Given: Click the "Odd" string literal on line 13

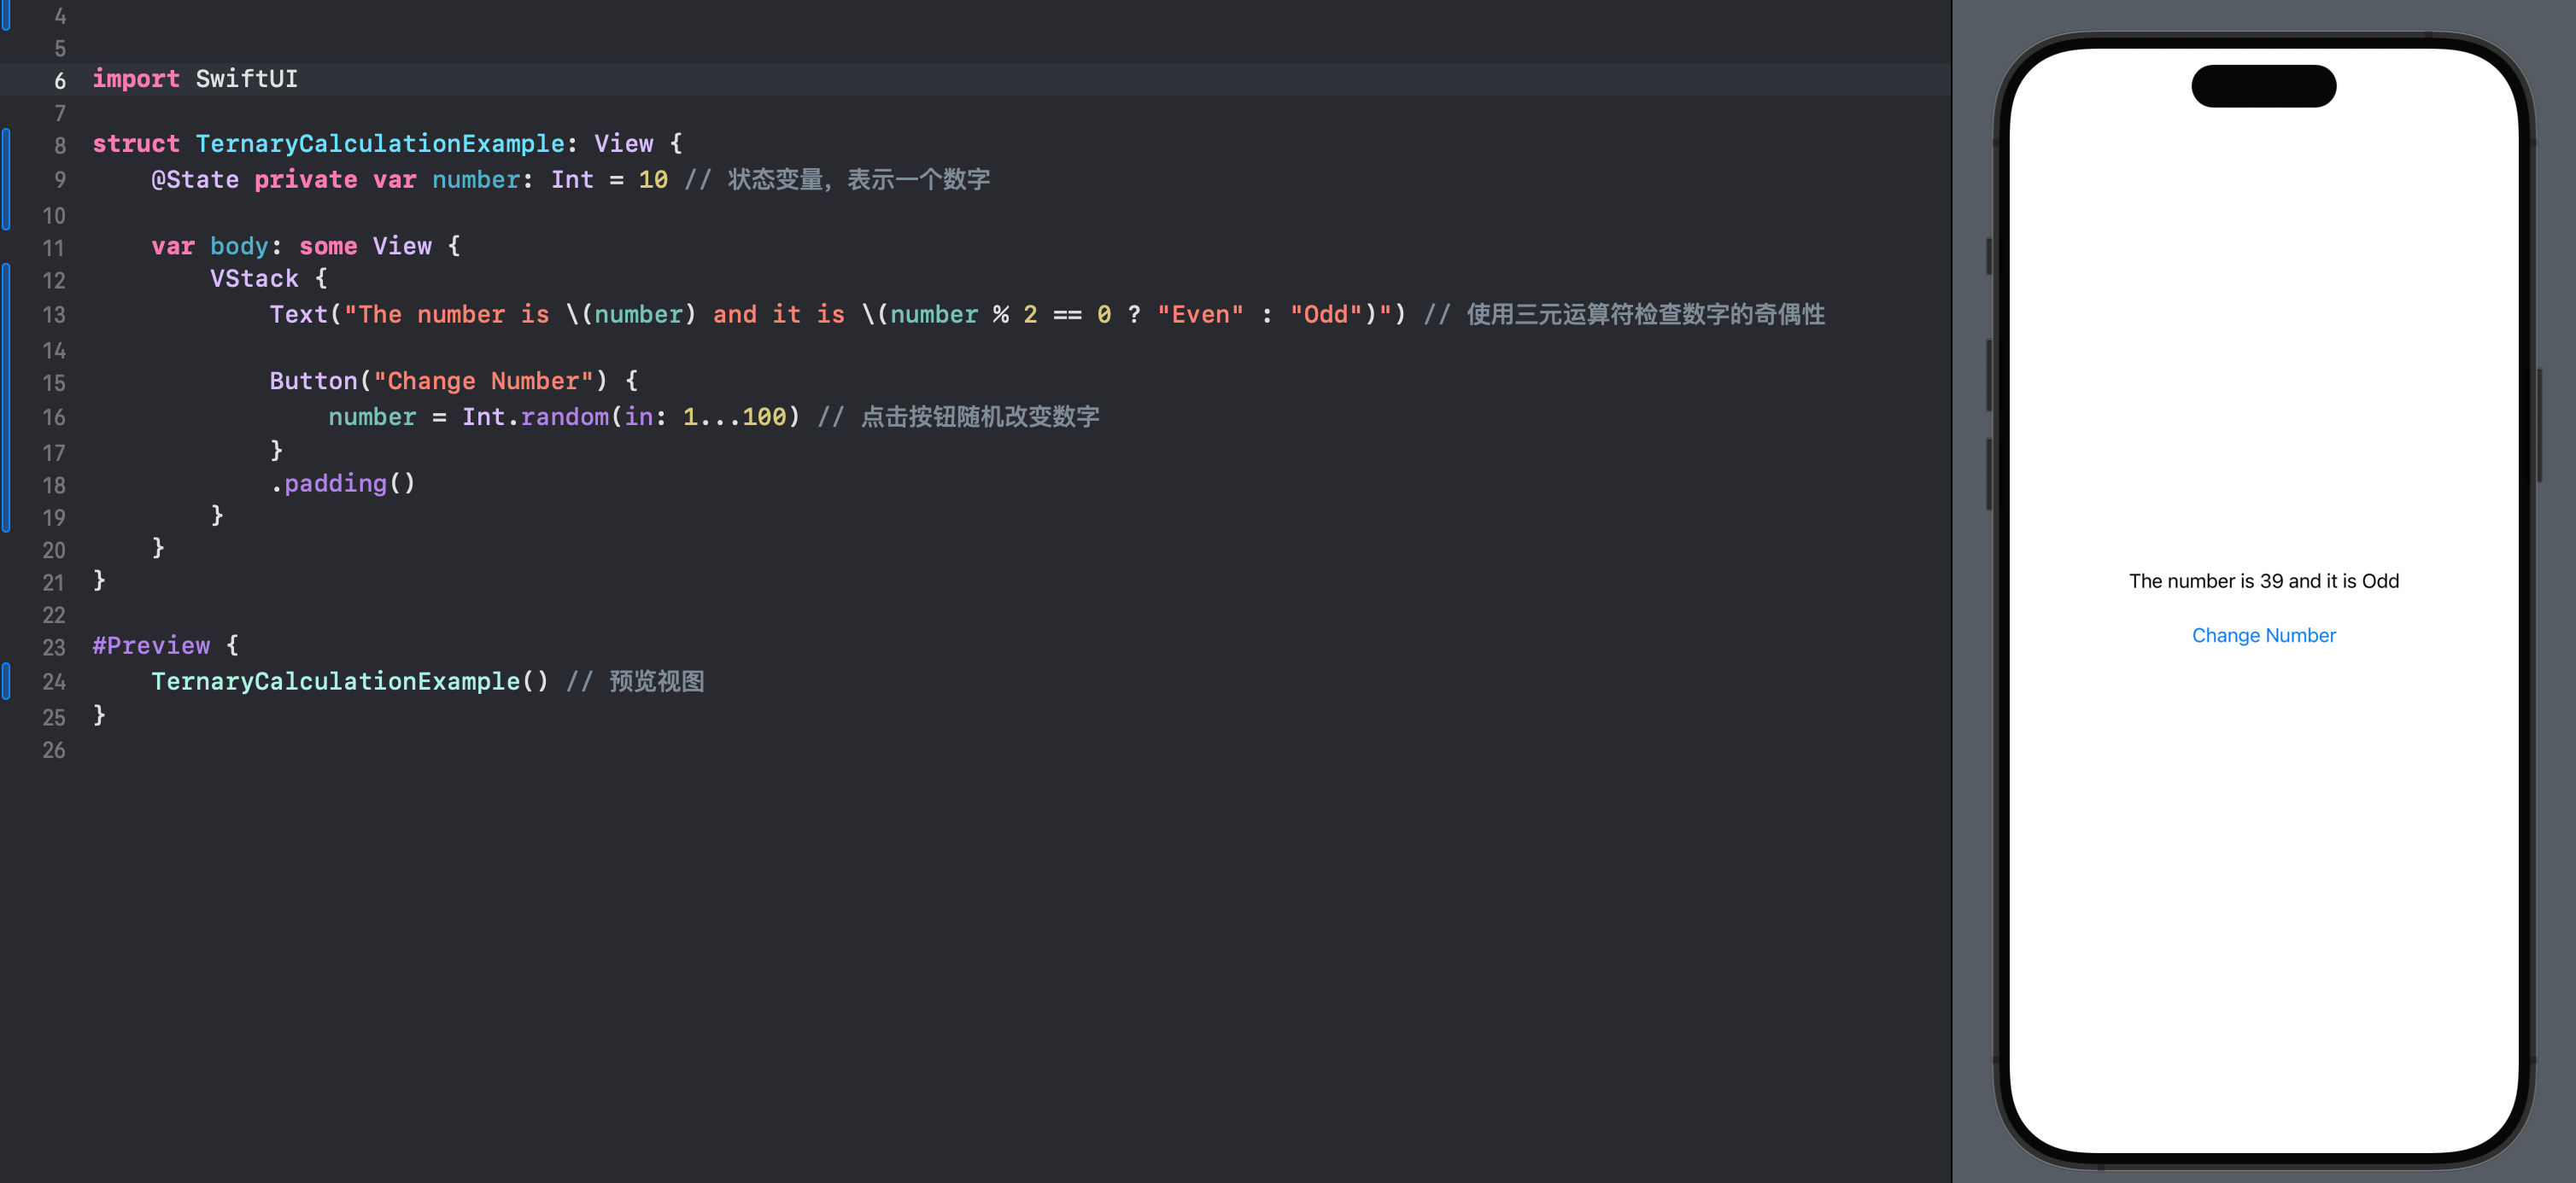Looking at the screenshot, I should click(x=1326, y=315).
